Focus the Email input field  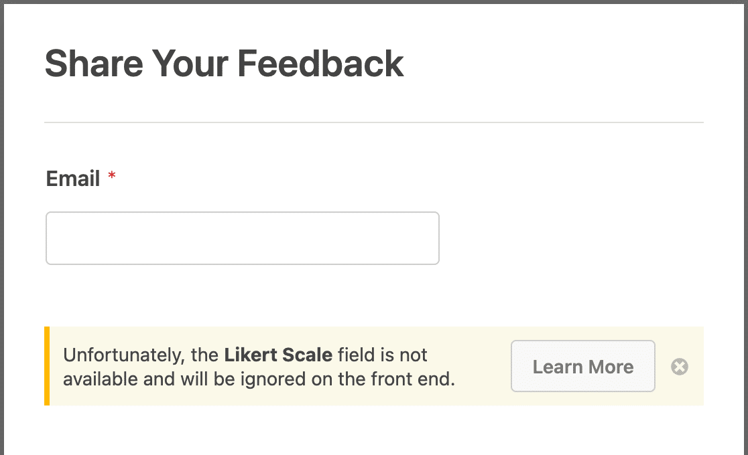click(243, 238)
